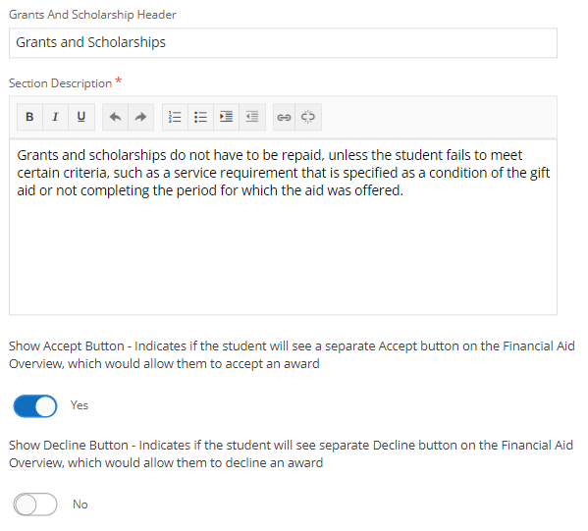Click the Section Description label

coord(61,83)
